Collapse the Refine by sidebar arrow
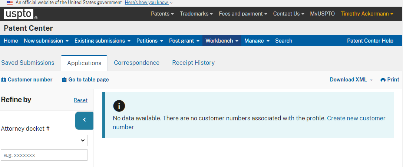403x167 pixels. (84, 120)
